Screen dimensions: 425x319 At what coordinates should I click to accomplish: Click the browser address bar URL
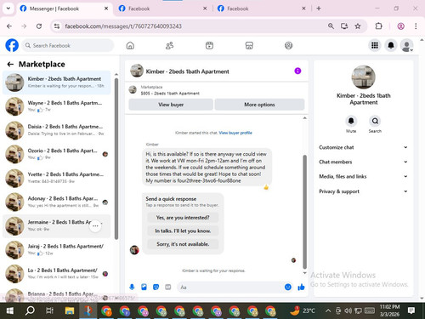123,26
